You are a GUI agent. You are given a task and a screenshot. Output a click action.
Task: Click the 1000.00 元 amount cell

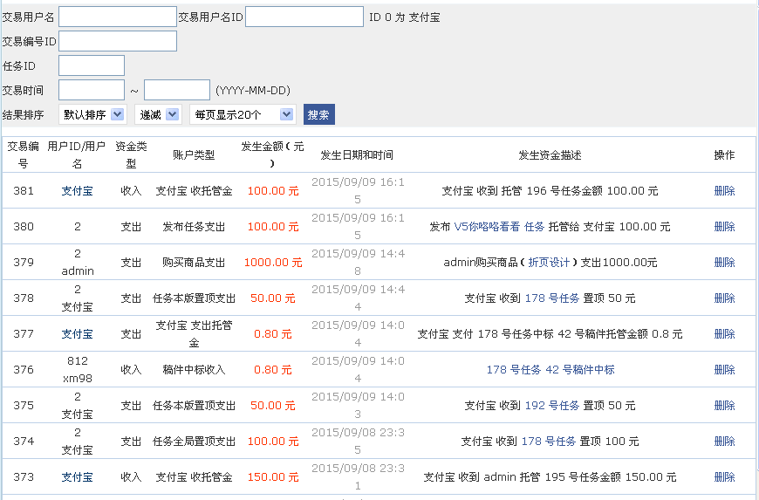(273, 263)
